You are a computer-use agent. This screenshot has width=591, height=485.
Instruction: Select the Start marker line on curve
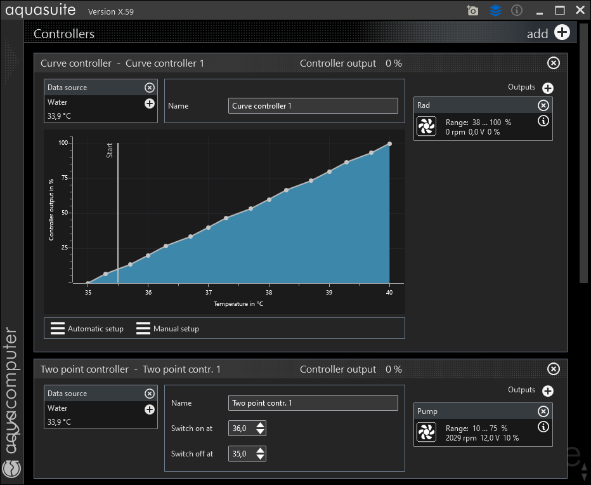pyautogui.click(x=118, y=213)
